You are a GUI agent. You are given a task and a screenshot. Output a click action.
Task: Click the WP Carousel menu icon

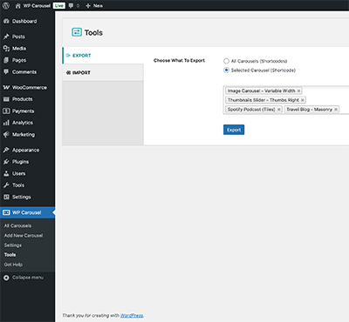[x=6, y=212]
